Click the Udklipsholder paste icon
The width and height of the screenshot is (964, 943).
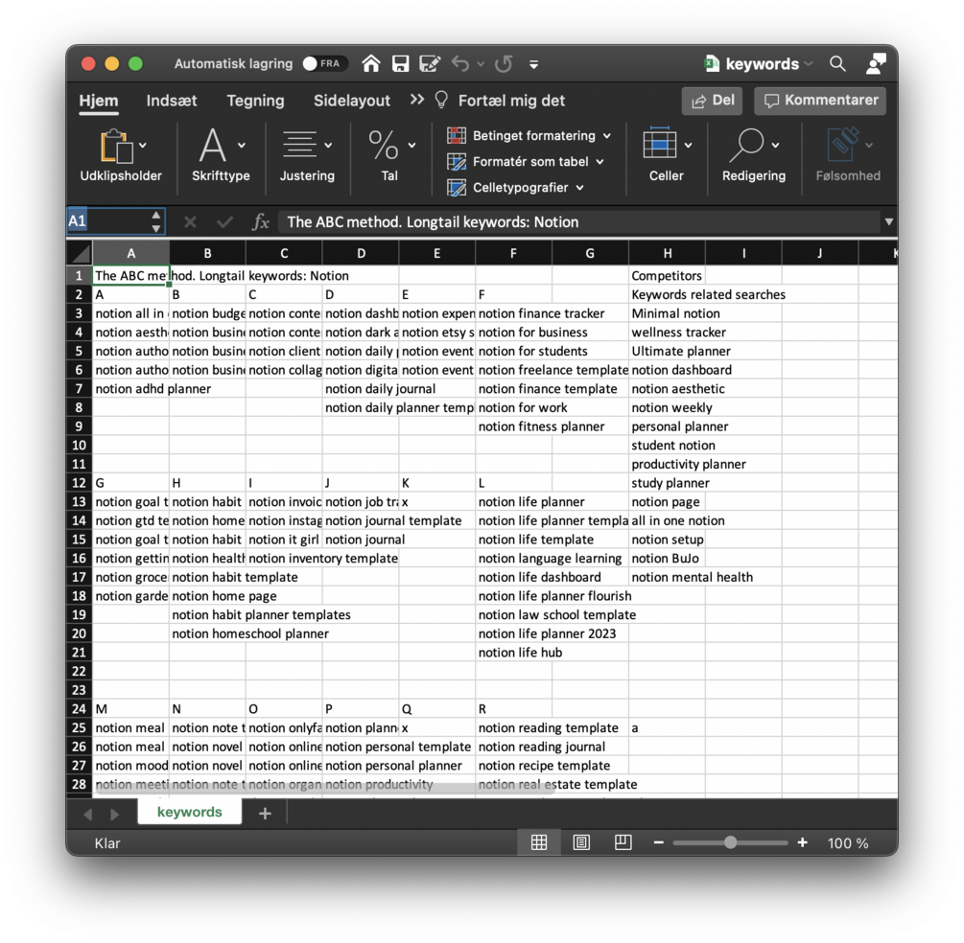click(117, 147)
